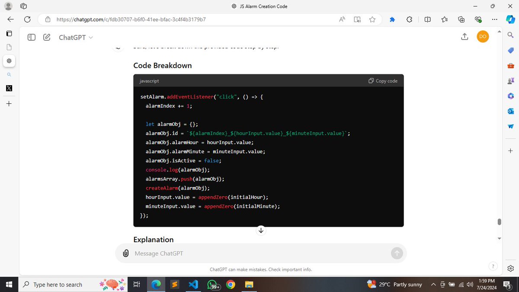
Task: Show hidden system tray icons
Action: point(433,285)
